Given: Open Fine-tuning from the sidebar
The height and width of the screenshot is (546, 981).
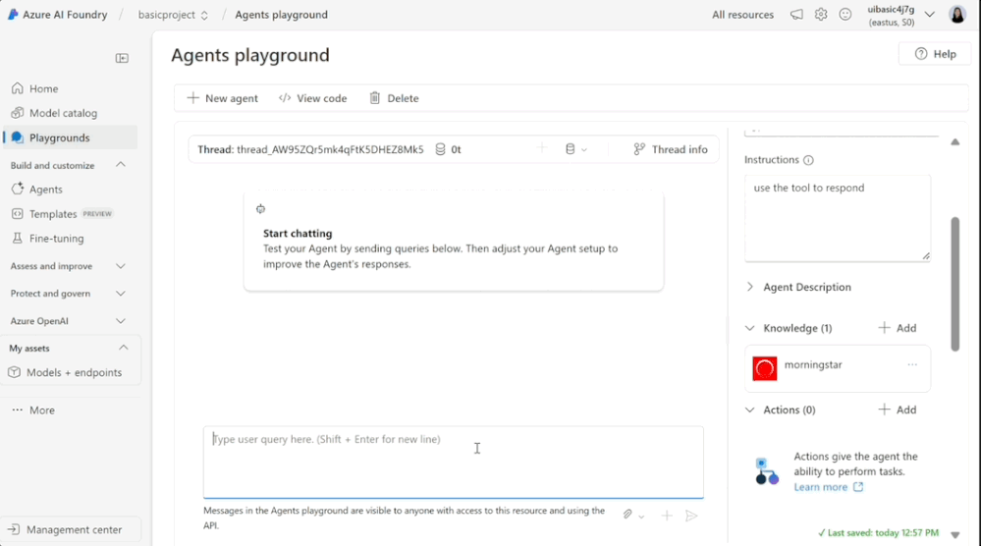Looking at the screenshot, I should tap(56, 239).
